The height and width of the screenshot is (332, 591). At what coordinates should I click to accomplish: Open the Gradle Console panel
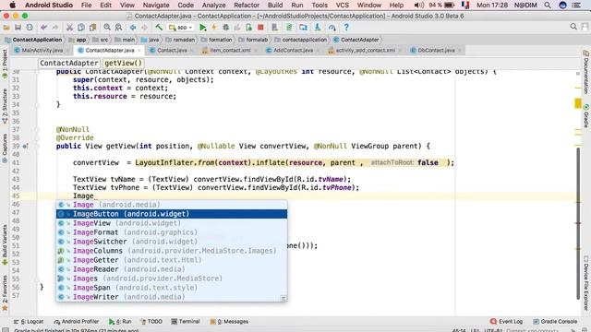pyautogui.click(x=555, y=322)
